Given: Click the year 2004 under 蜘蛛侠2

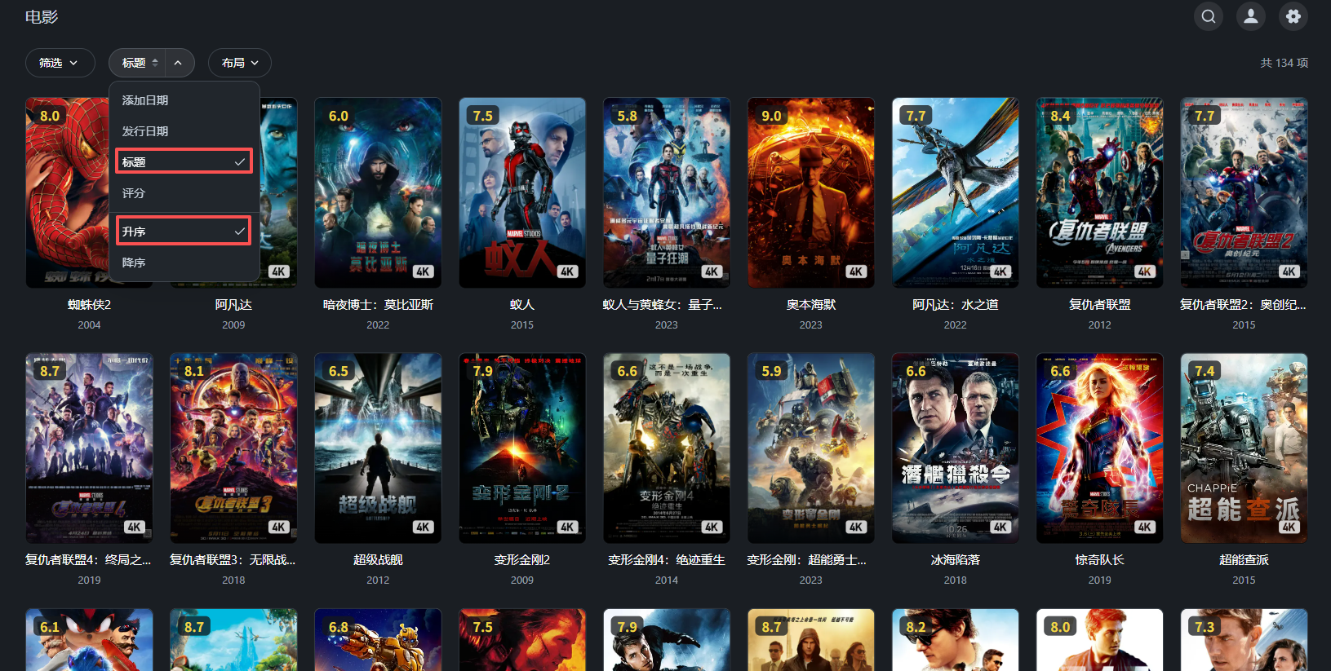Looking at the screenshot, I should coord(89,325).
